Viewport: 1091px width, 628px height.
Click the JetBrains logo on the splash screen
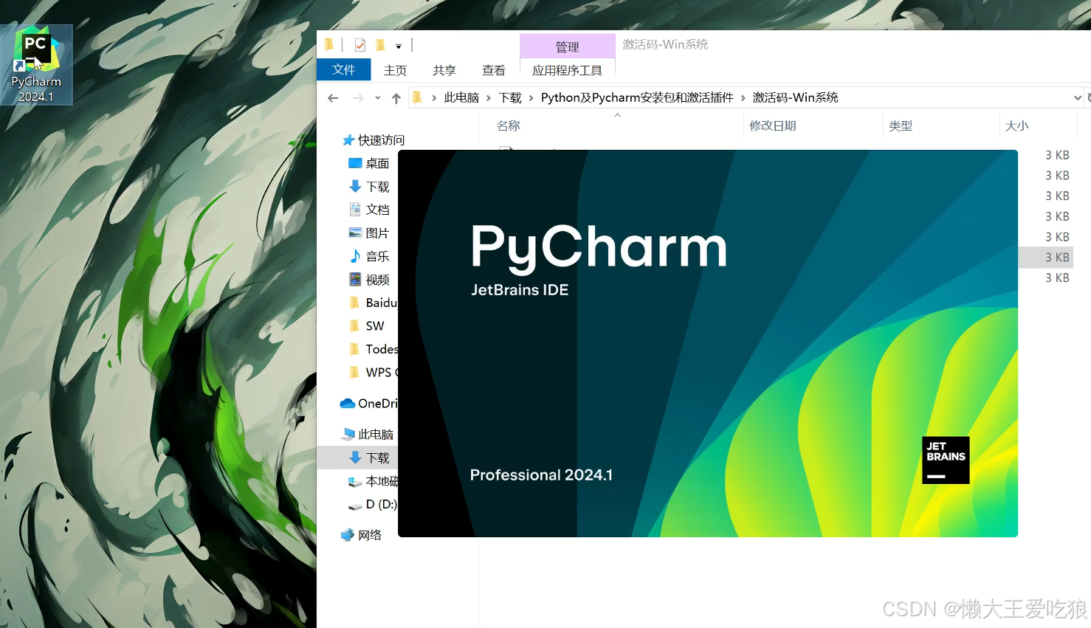click(x=946, y=460)
